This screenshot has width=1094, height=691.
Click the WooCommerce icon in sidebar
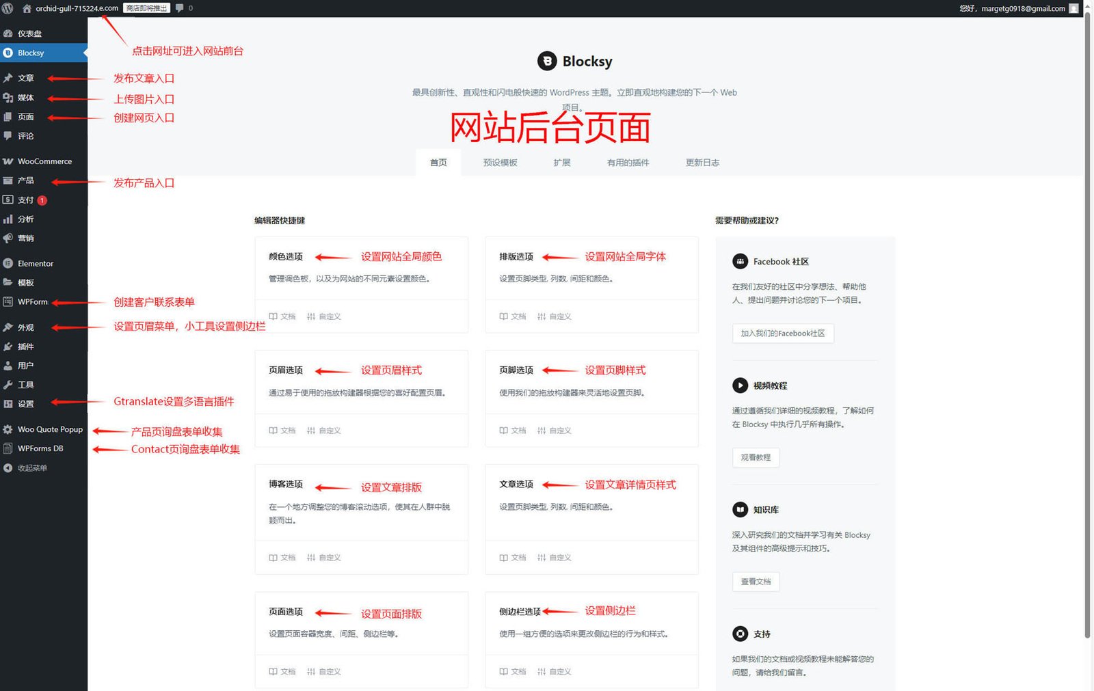tap(8, 161)
